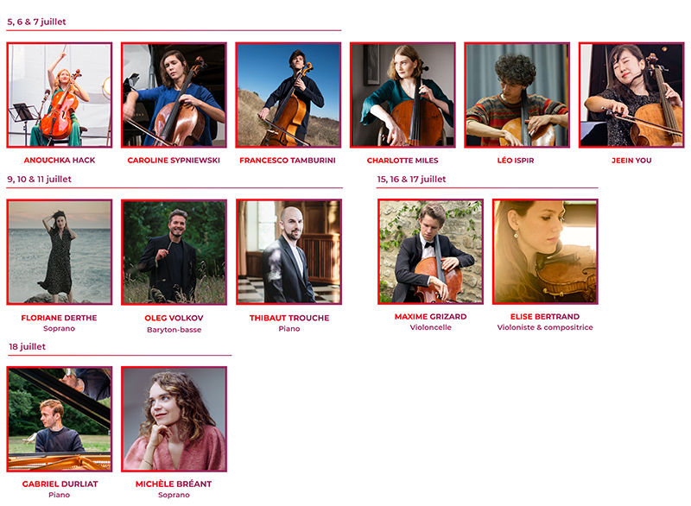
Task: Open the OLEG VOLKOV name link
Action: pyautogui.click(x=174, y=318)
